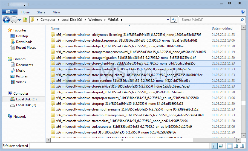The width and height of the screenshot is (248, 151).
Task: Expand arrow between Computer and Local Disk
Action: [59, 20]
